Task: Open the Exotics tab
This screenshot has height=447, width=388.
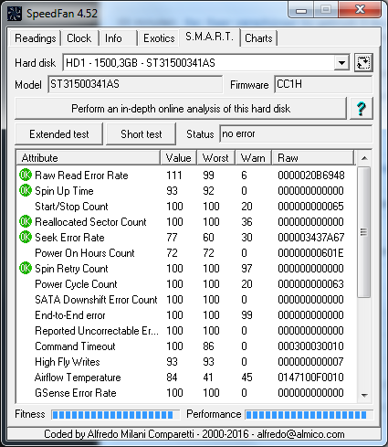Action: [x=159, y=38]
